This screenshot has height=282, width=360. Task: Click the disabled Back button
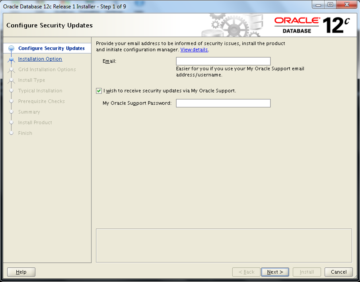[x=246, y=272]
